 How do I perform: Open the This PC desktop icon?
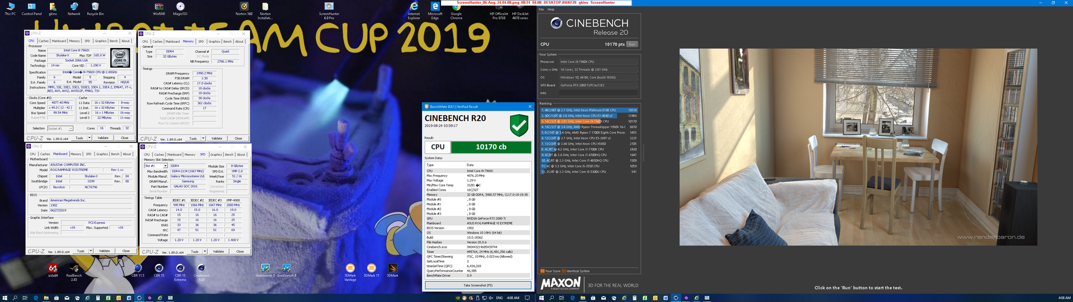[x=10, y=9]
